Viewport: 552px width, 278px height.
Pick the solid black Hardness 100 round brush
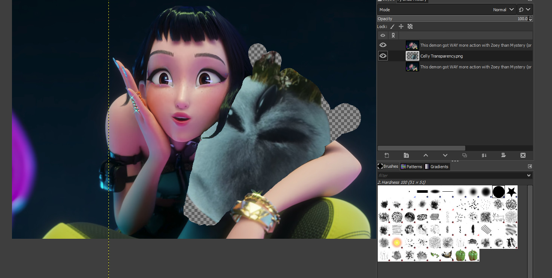(x=499, y=192)
